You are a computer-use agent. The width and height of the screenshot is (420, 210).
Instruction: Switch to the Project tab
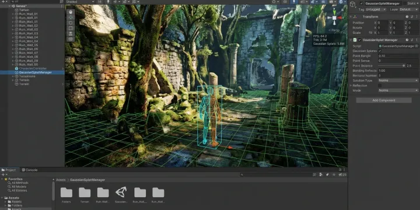coord(9,170)
